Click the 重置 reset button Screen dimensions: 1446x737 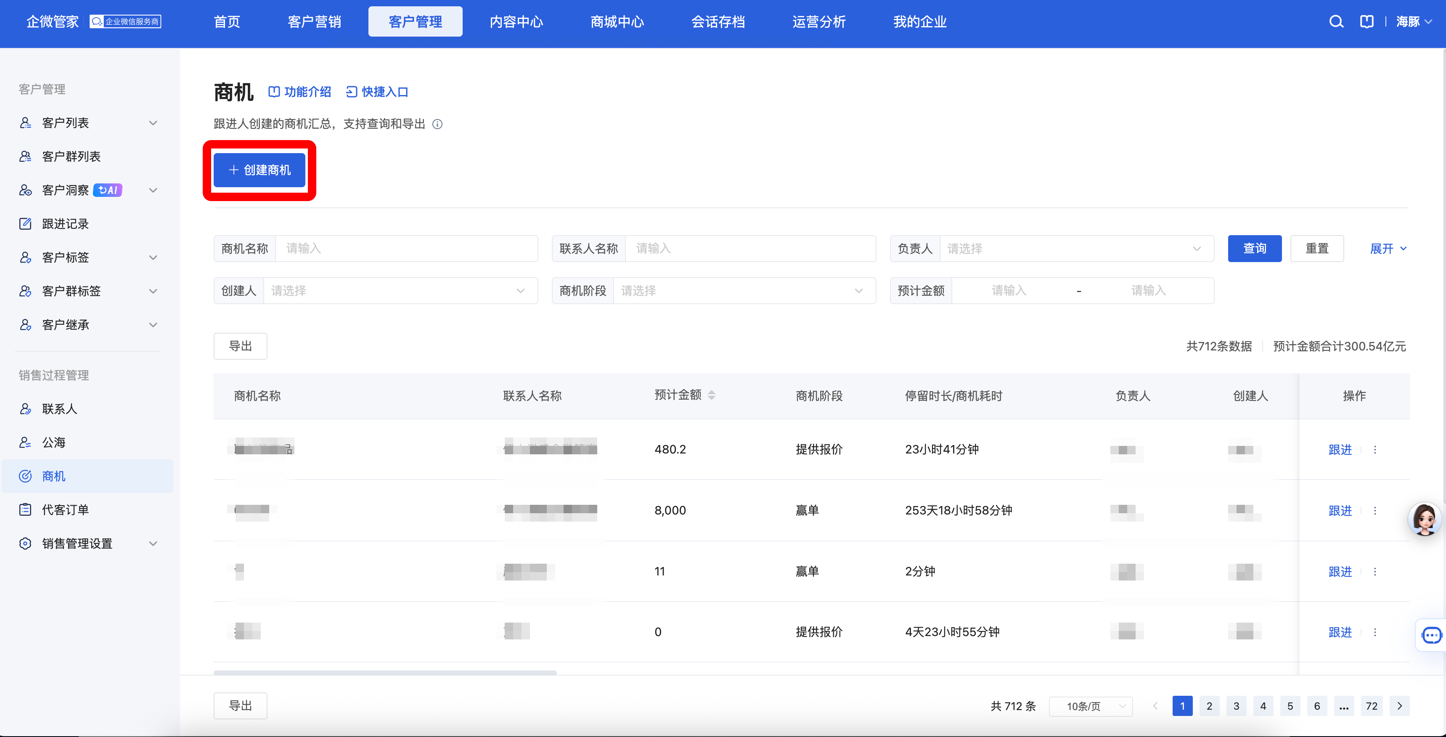pos(1317,249)
